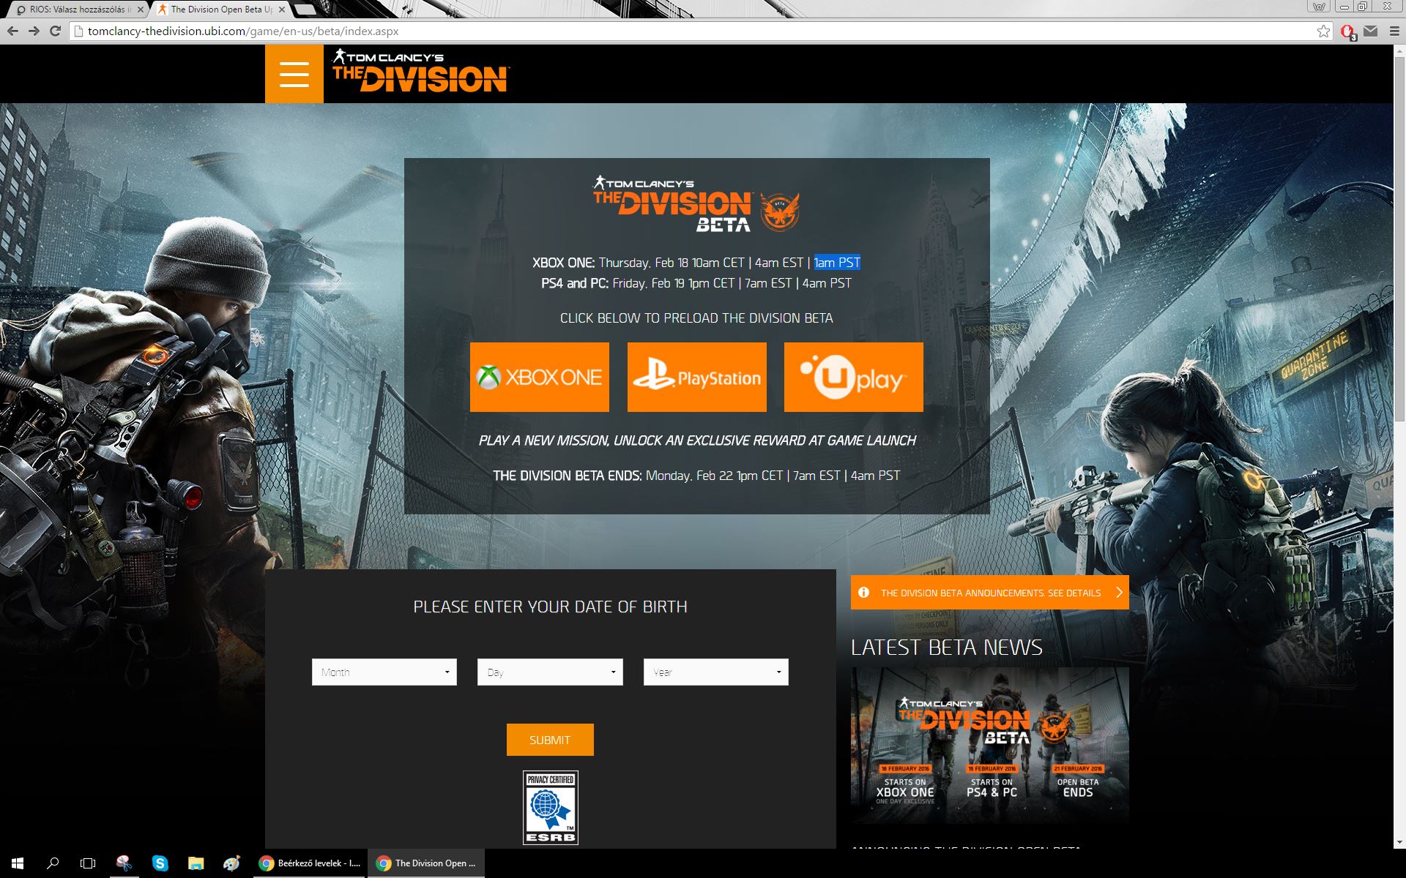Click "THE DIVISION BETA ENDS:" line
The image size is (1406, 878).
click(x=696, y=476)
